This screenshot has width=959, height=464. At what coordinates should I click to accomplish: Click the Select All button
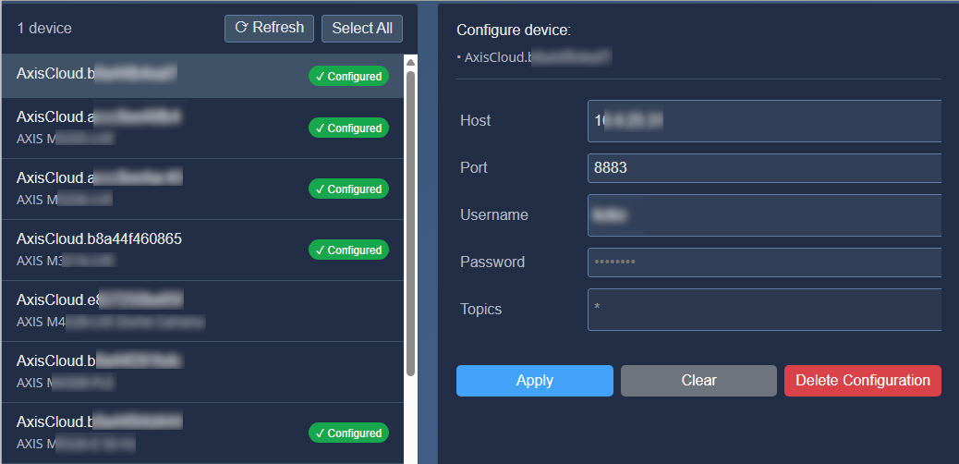pyautogui.click(x=362, y=28)
